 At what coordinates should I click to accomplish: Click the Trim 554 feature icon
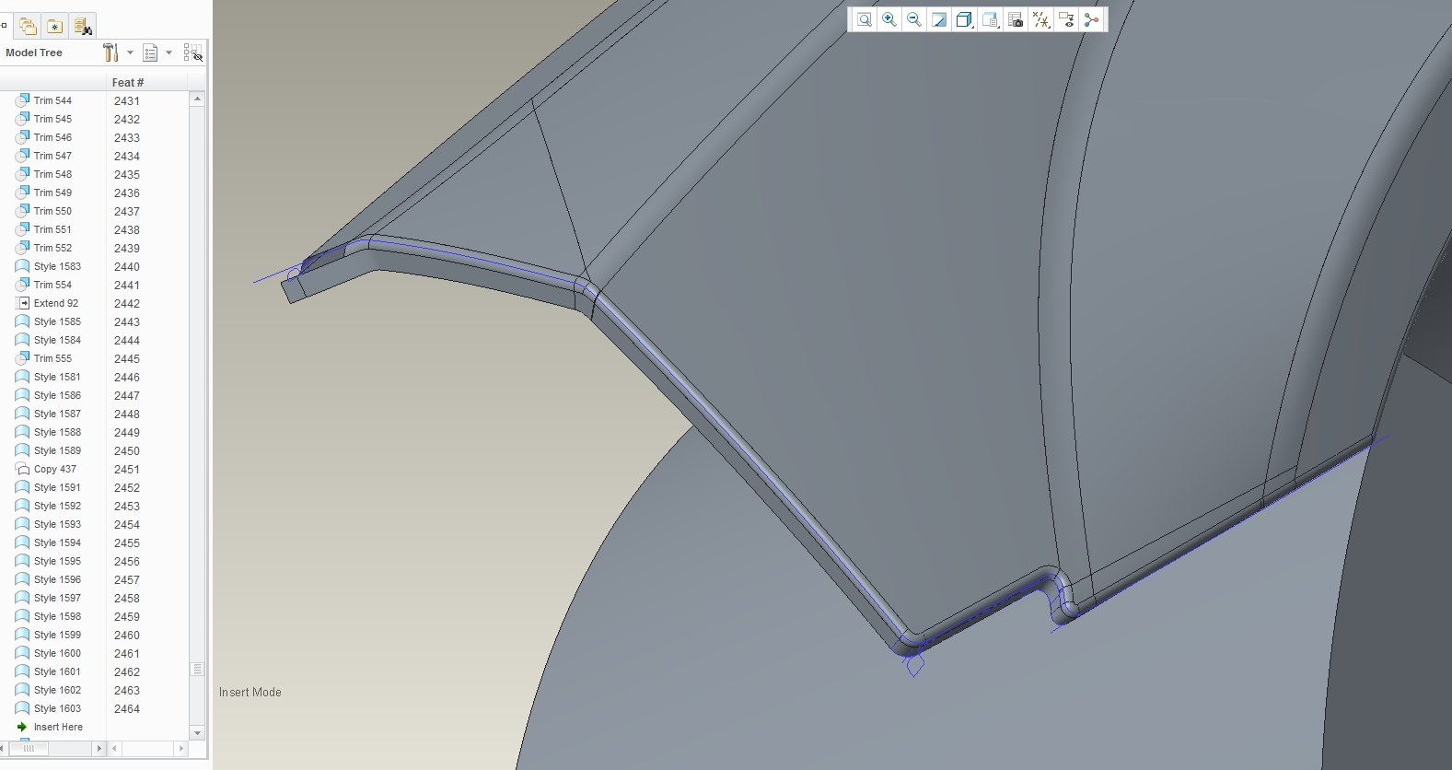point(23,285)
